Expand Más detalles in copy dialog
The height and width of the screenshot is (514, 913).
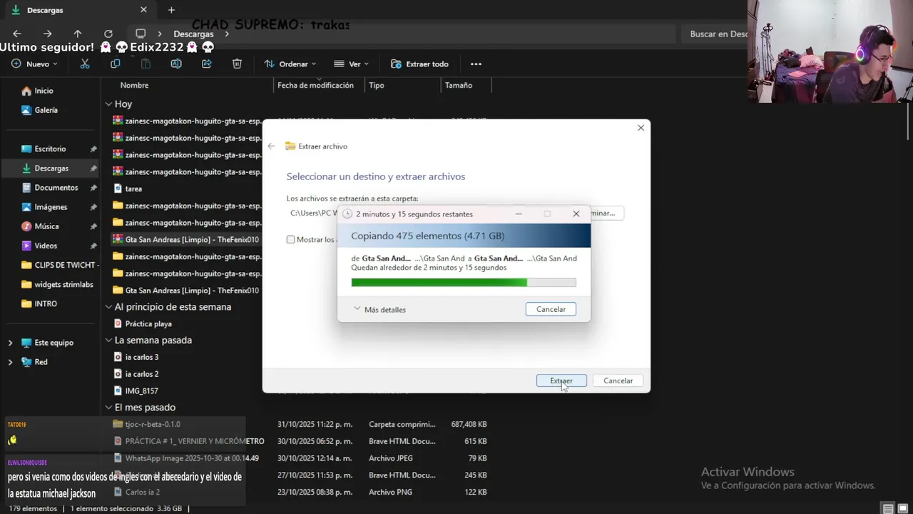click(379, 309)
